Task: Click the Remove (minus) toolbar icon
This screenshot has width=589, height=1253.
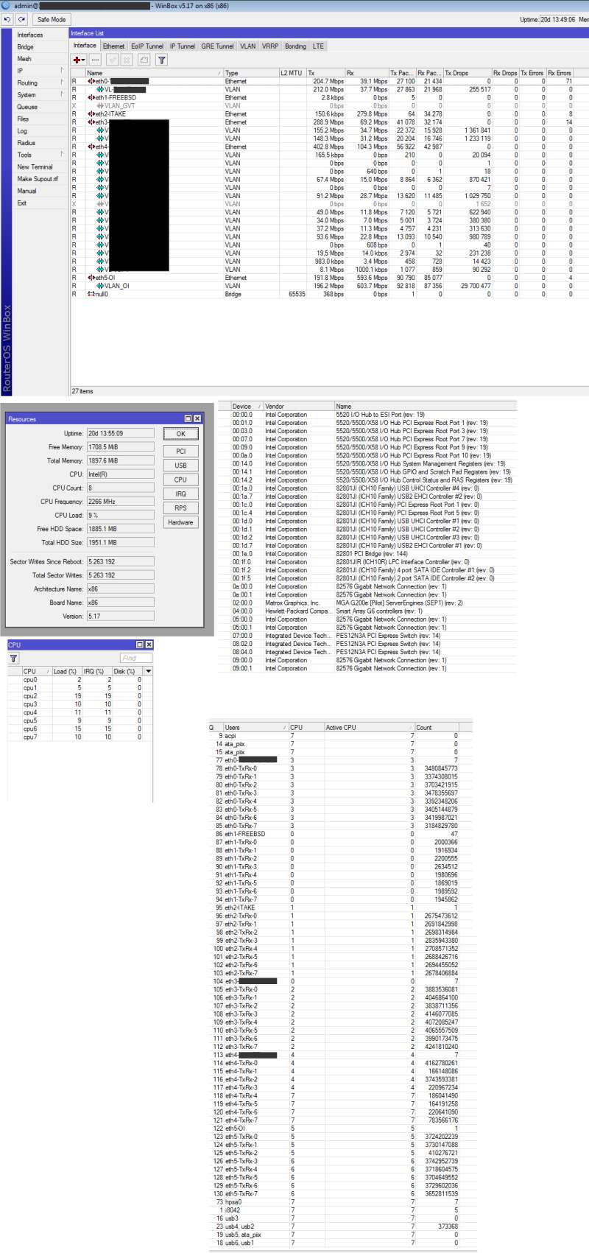Action: point(96,60)
